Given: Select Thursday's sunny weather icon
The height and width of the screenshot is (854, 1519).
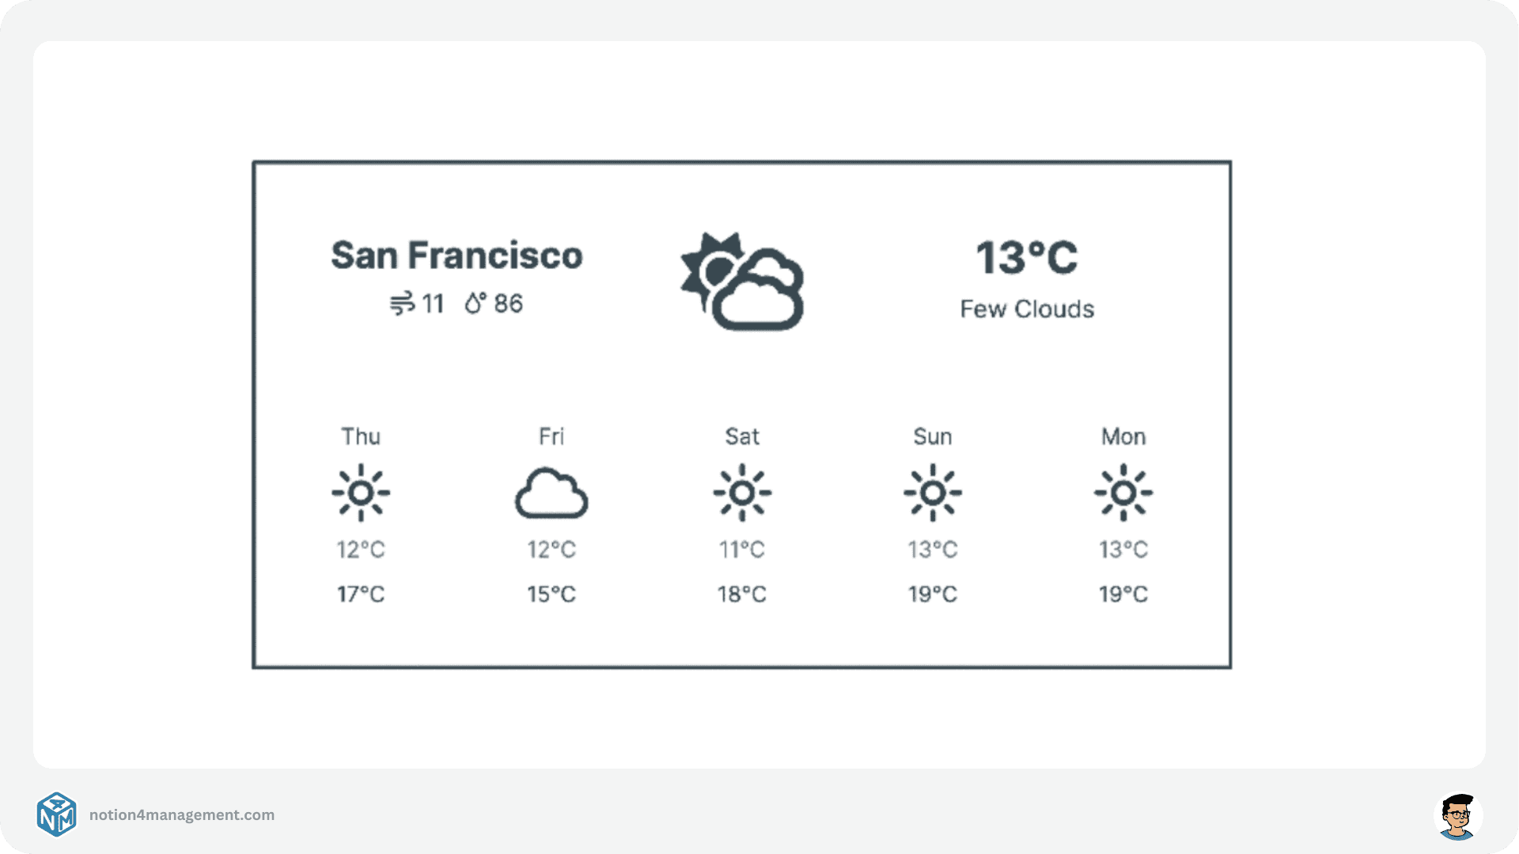Looking at the screenshot, I should click(x=361, y=491).
